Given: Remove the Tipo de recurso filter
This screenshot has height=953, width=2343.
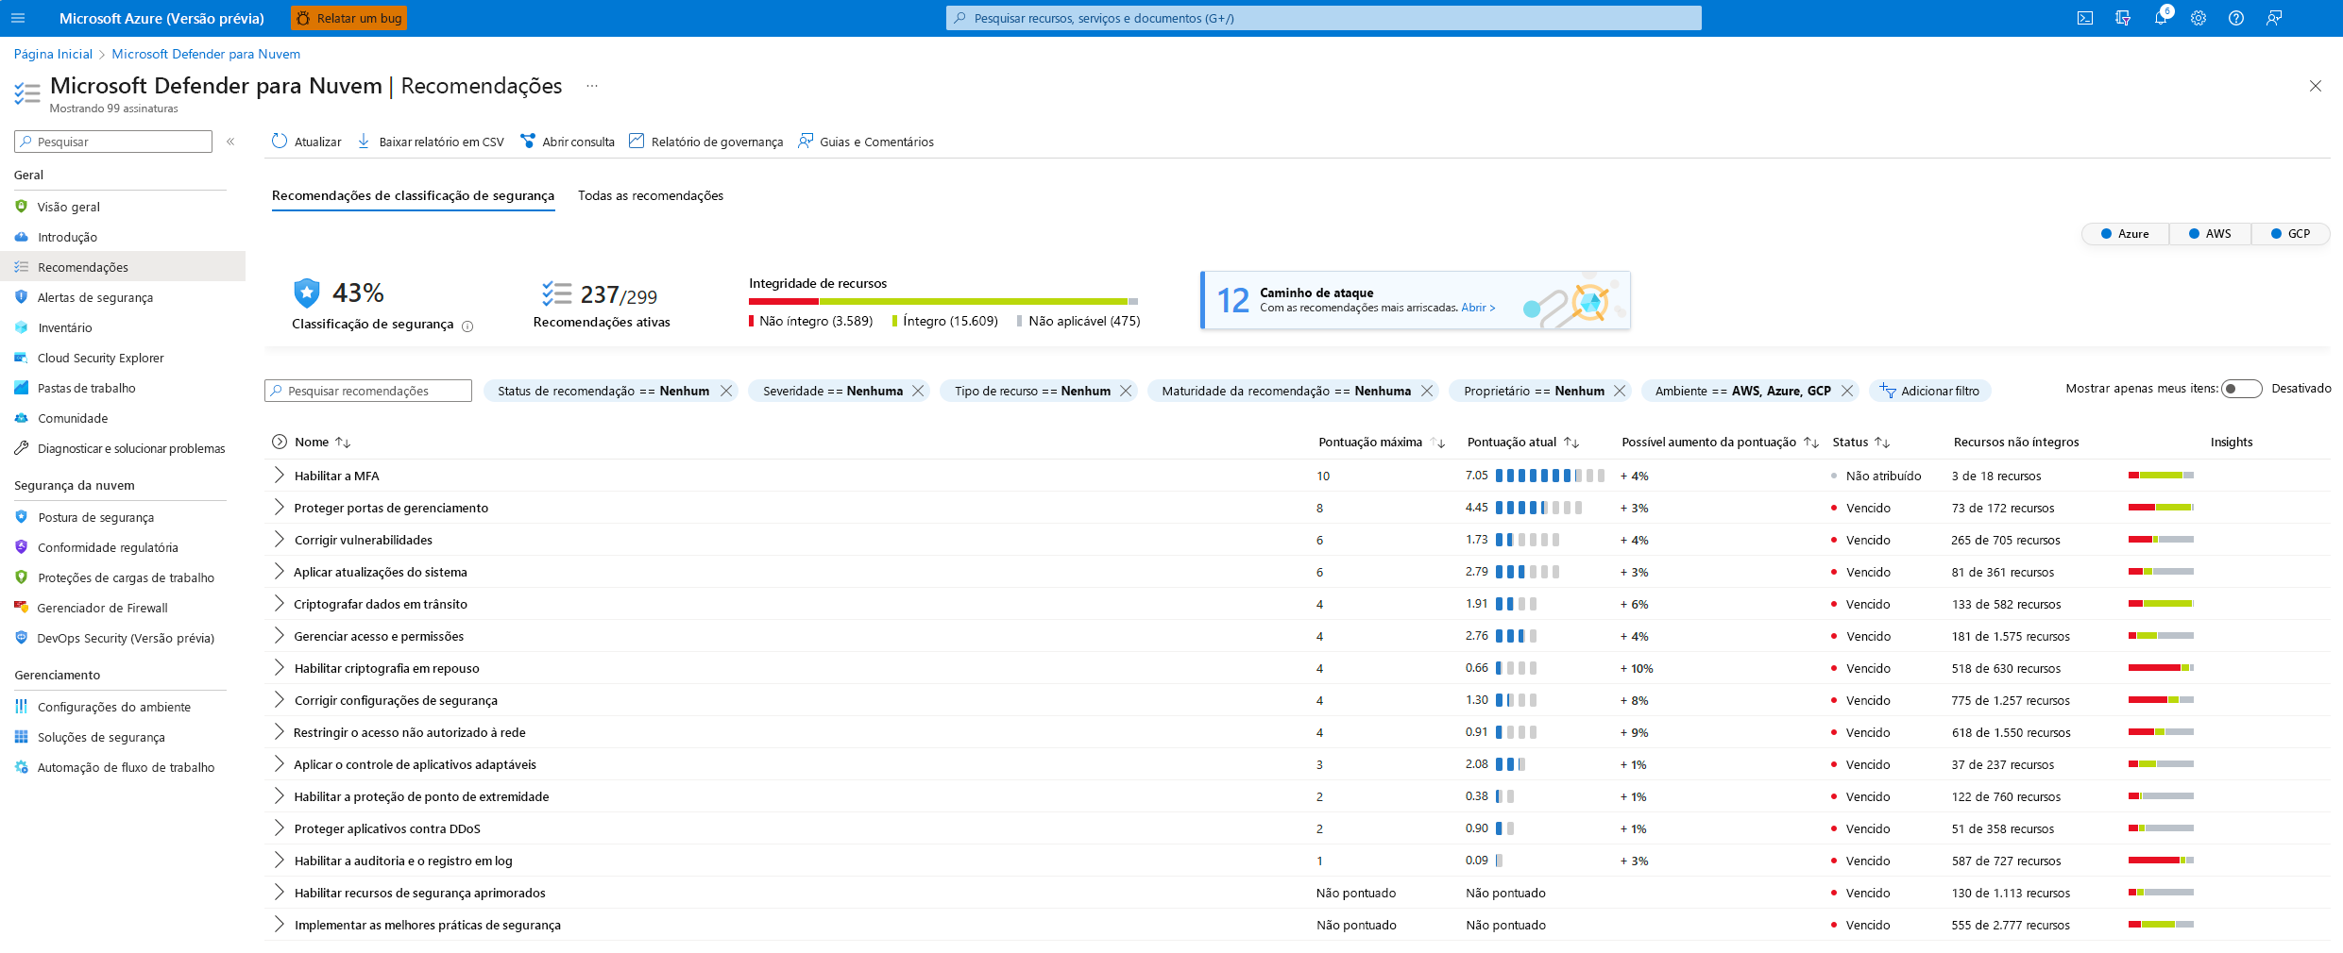Looking at the screenshot, I should coord(1126,391).
